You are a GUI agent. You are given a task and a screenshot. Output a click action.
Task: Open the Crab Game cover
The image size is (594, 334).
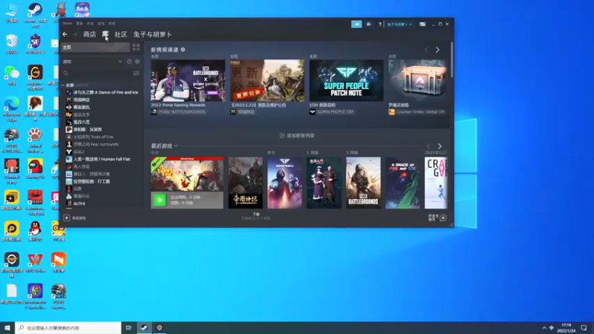click(436, 183)
